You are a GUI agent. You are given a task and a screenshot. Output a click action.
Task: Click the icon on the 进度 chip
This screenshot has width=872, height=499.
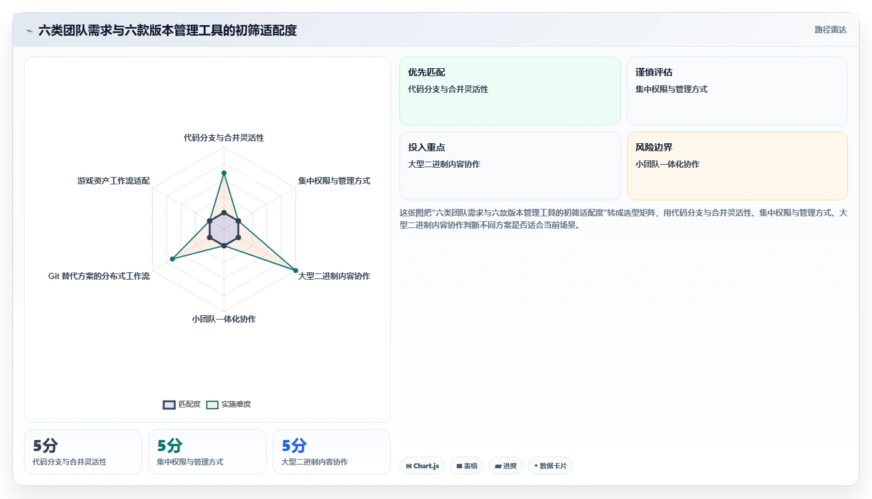[498, 466]
